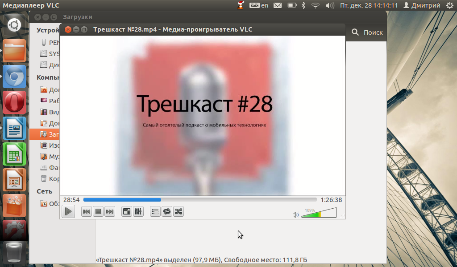Viewport: 457px width, 267px height.
Task: Launch LibreOffice Calc from the dock
Action: click(14, 154)
